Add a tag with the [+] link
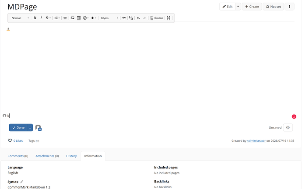Screen dimensions: 302x189 (37, 141)
